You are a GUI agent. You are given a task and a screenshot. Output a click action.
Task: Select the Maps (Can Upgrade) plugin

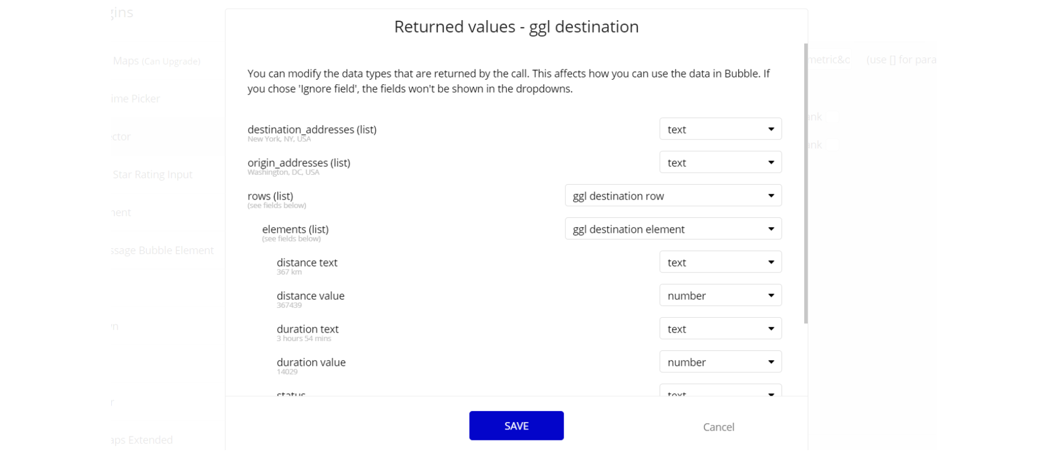(x=156, y=61)
